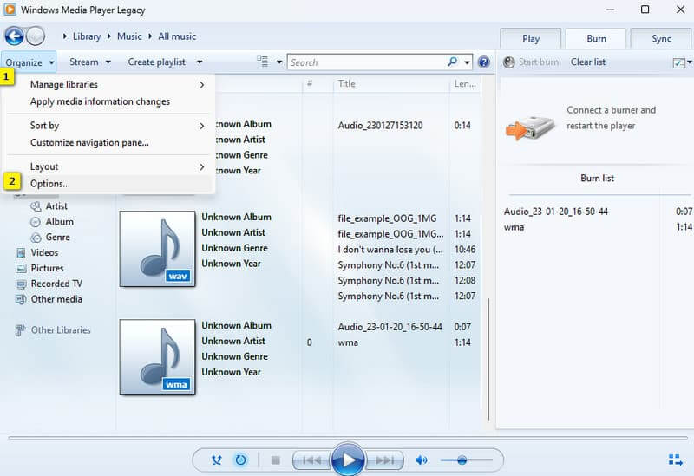Click the Pictures library icon
Viewport: 694px width, 476px height.
pos(21,269)
